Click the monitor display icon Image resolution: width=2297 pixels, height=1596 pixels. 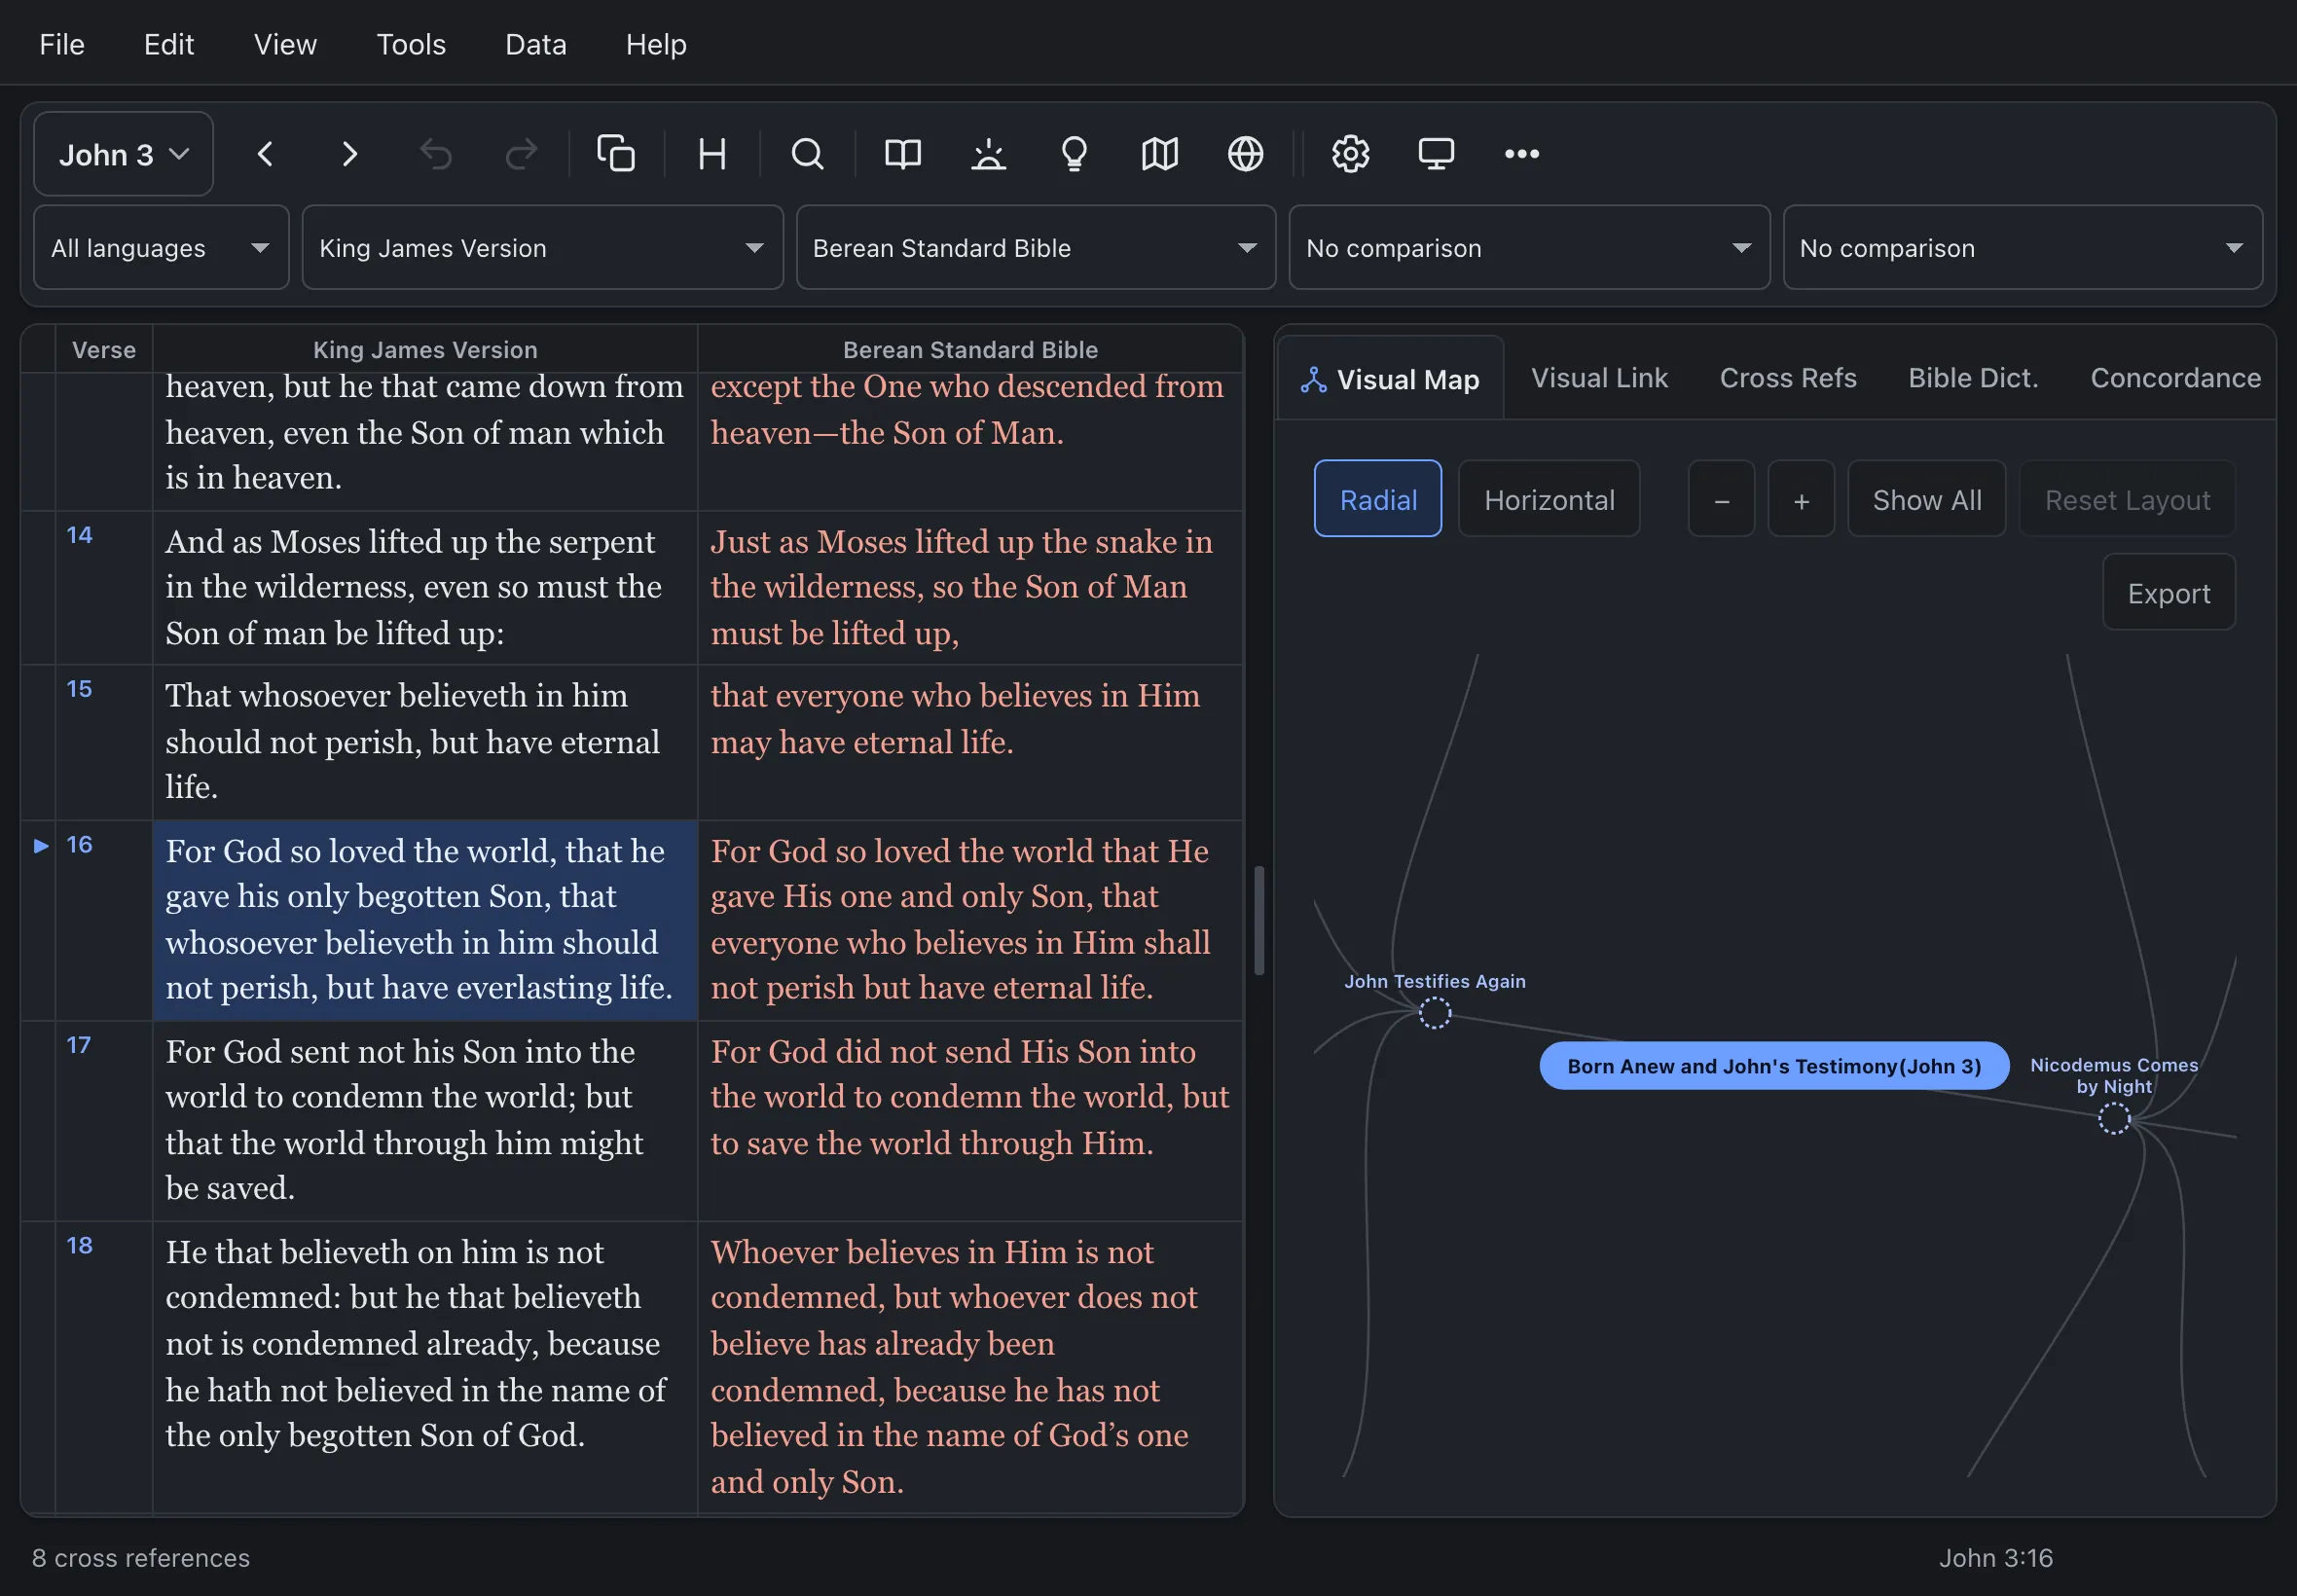[1436, 154]
